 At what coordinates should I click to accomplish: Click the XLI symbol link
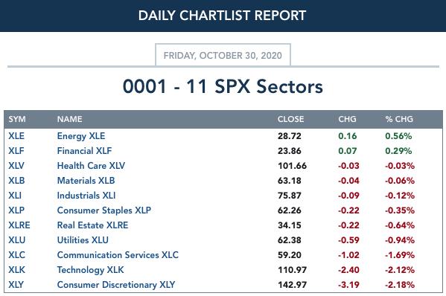click(x=15, y=196)
